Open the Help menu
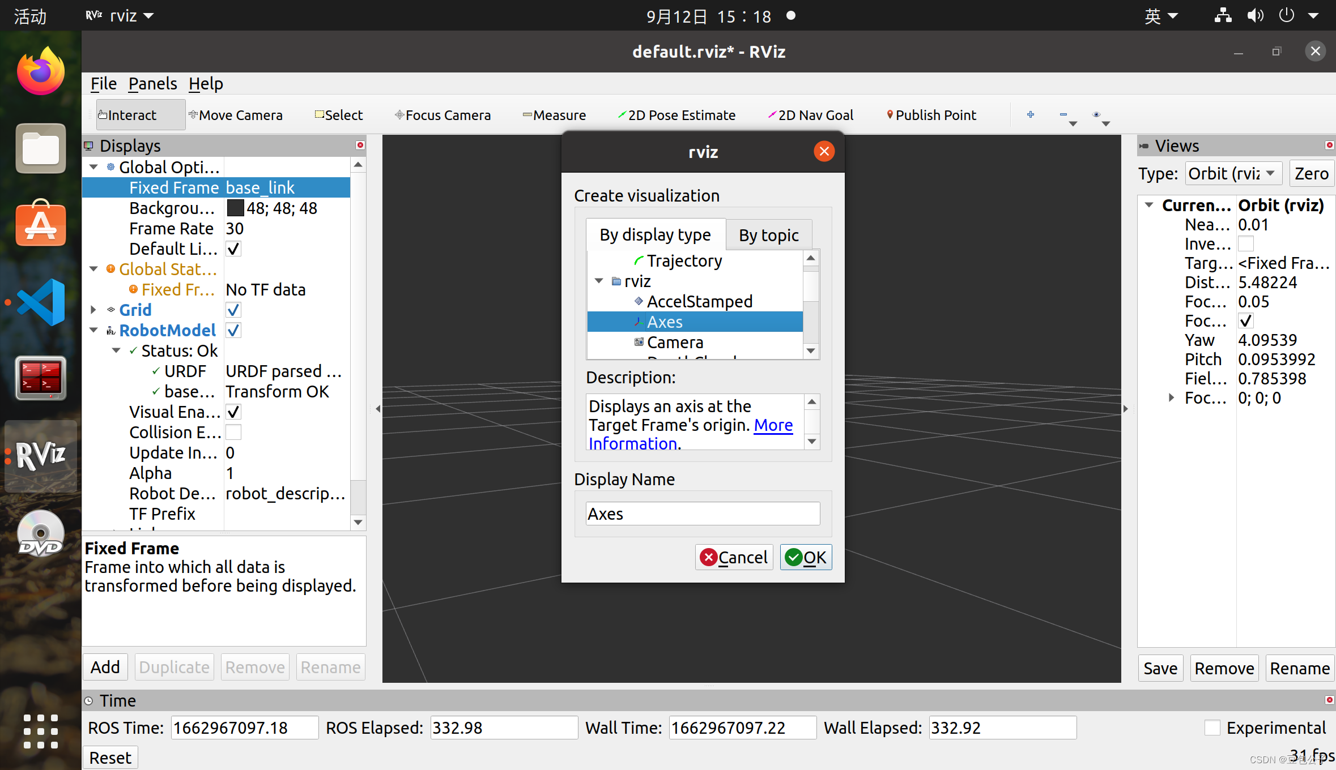 point(206,83)
